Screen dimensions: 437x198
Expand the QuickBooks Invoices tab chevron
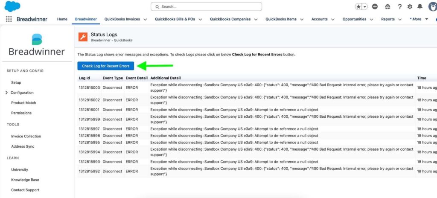pyautogui.click(x=145, y=20)
